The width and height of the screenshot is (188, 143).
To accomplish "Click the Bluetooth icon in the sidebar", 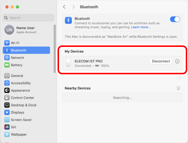I will pos(7,50).
